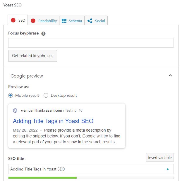The height and width of the screenshot is (181, 182).
Task: Click the Focus keyphrase help question icon
Action: click(43, 34)
